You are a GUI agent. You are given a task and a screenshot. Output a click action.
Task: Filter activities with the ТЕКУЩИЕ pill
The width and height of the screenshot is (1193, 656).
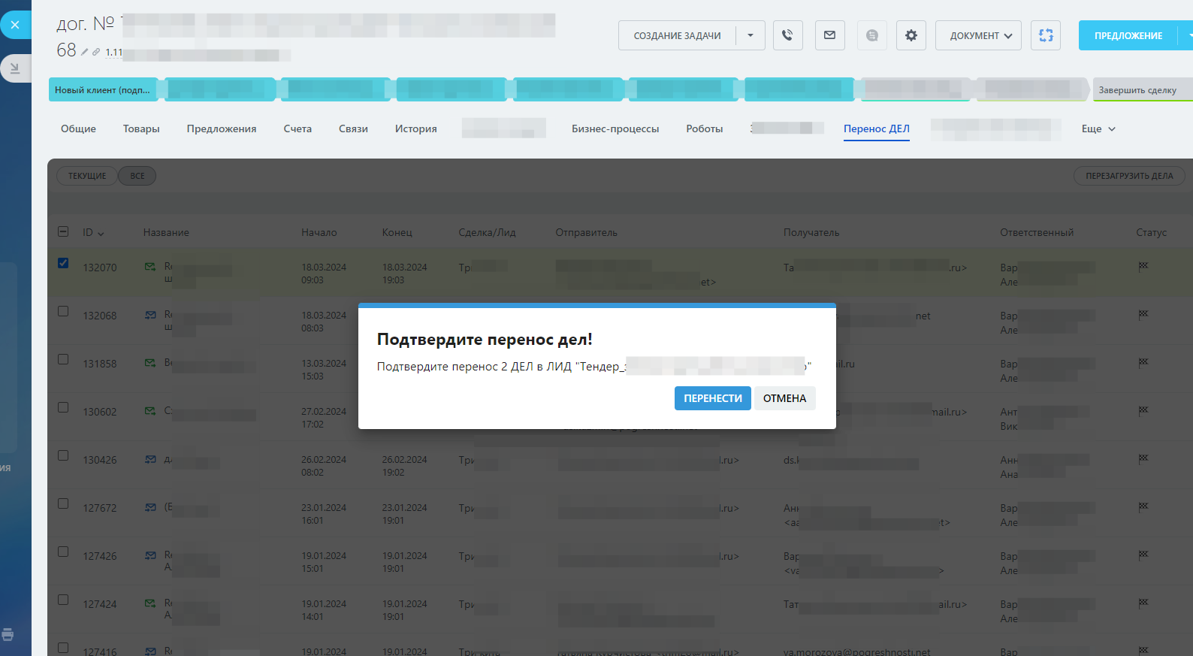(87, 176)
